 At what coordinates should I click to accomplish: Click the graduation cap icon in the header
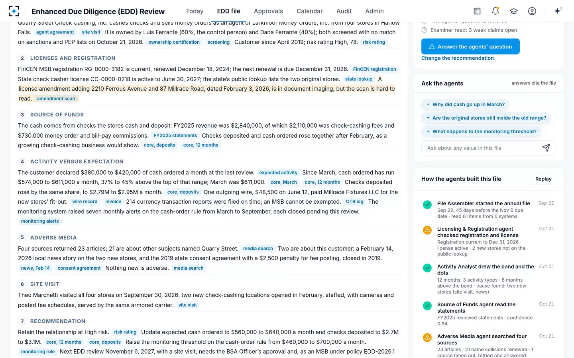pyautogui.click(x=514, y=11)
